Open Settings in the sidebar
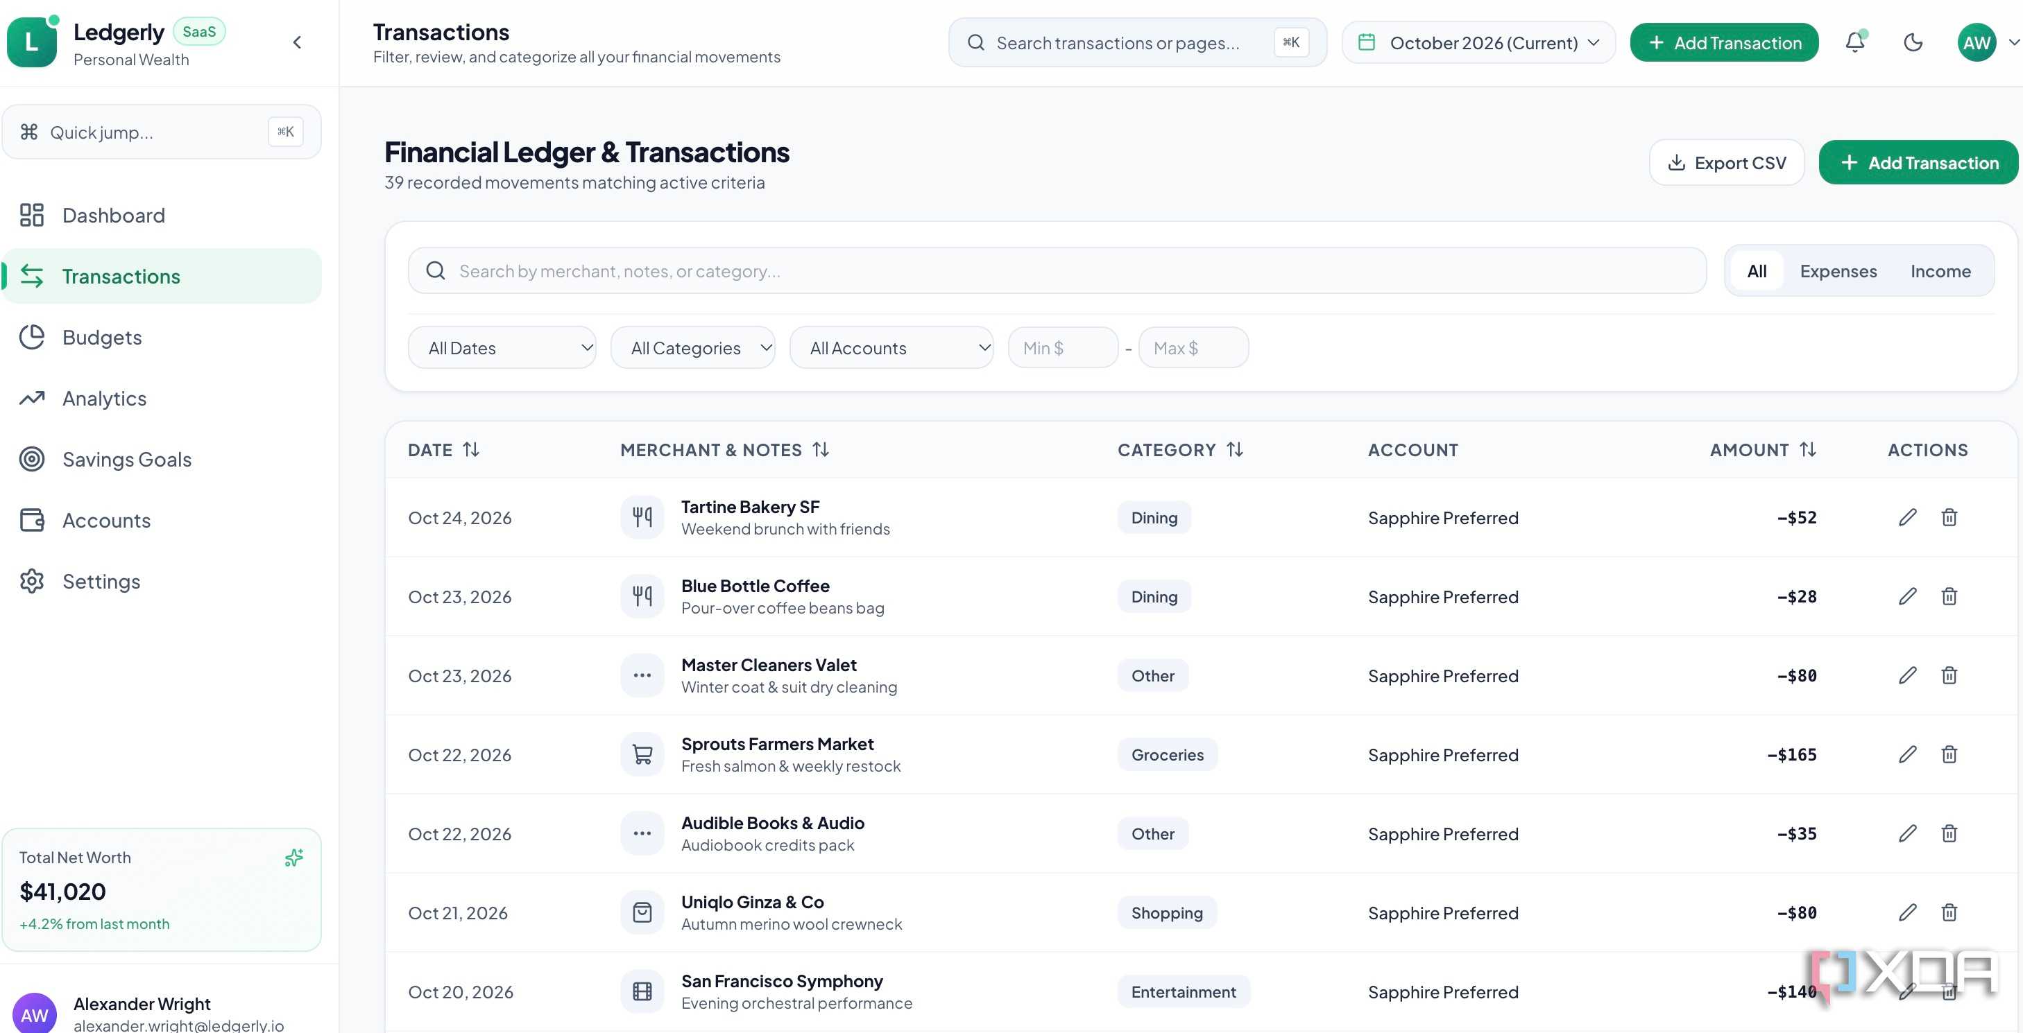 click(162, 582)
